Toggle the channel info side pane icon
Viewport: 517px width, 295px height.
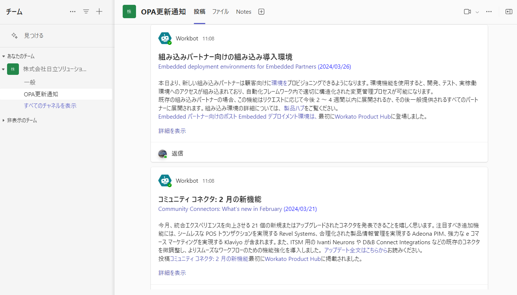coord(509,11)
